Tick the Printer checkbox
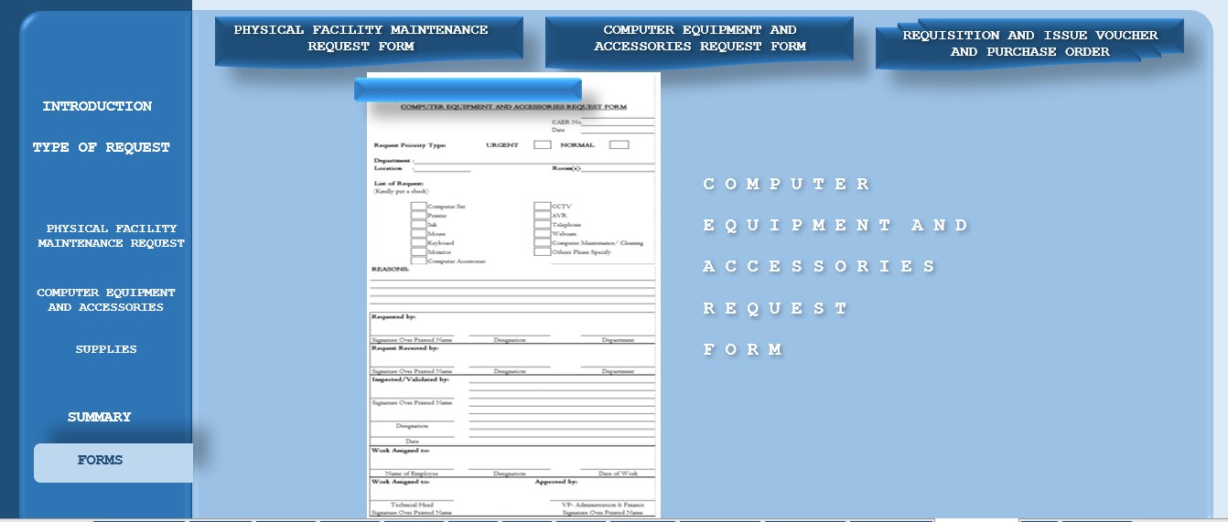Image resolution: width=1228 pixels, height=522 pixels. coord(418,216)
